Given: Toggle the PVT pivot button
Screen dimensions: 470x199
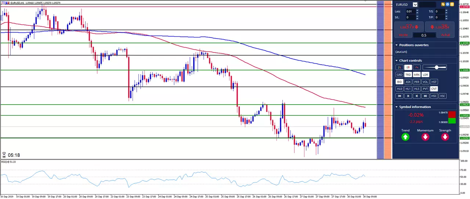Looking at the screenshot, I should pos(425,89).
